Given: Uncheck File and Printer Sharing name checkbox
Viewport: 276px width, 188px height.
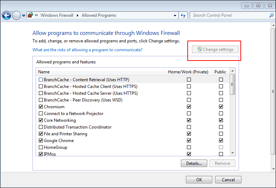Looking at the screenshot, I should 41,134.
